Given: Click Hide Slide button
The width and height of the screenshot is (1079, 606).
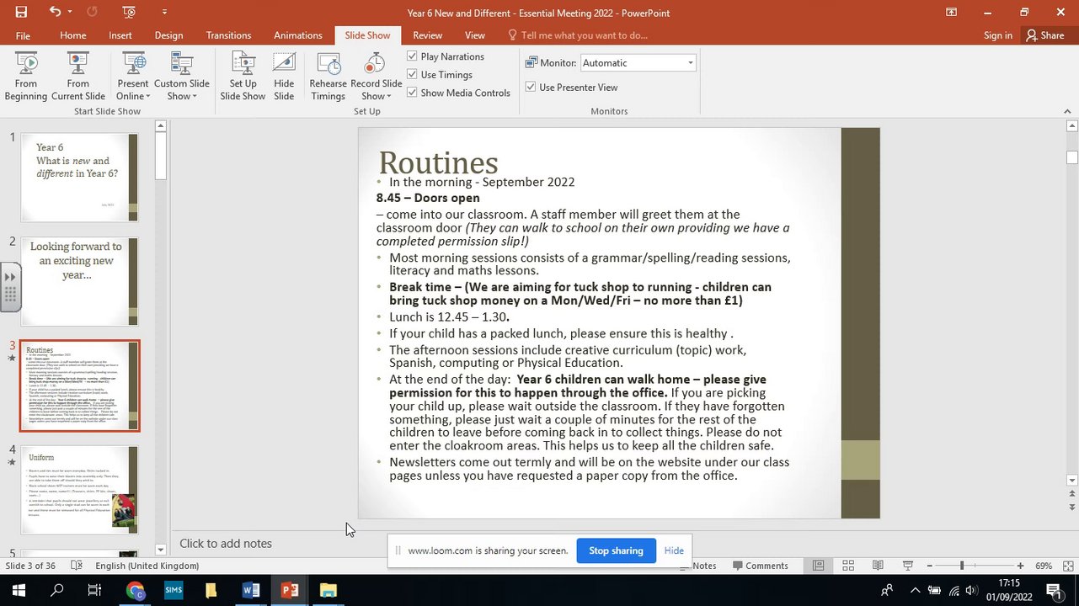Looking at the screenshot, I should point(284,77).
